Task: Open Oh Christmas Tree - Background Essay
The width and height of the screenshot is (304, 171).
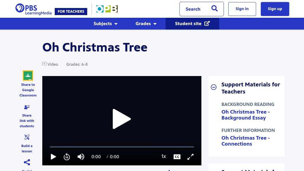Action: tap(246, 115)
